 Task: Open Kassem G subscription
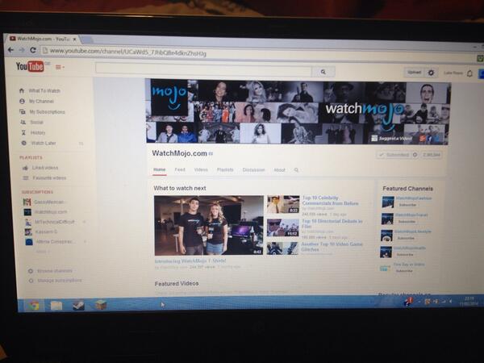tap(46, 232)
